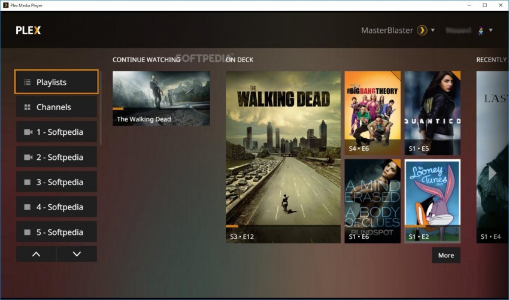Open the Quantico S1 E5 poster
This screenshot has width=509, height=300.
pos(432,113)
